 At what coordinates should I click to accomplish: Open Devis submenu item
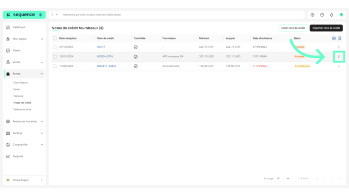coord(16,89)
